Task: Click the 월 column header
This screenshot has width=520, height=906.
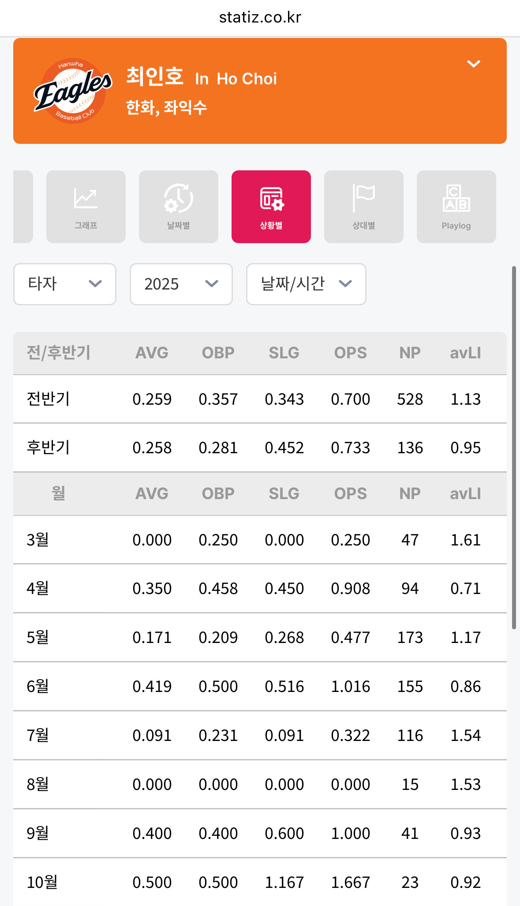Action: click(59, 493)
